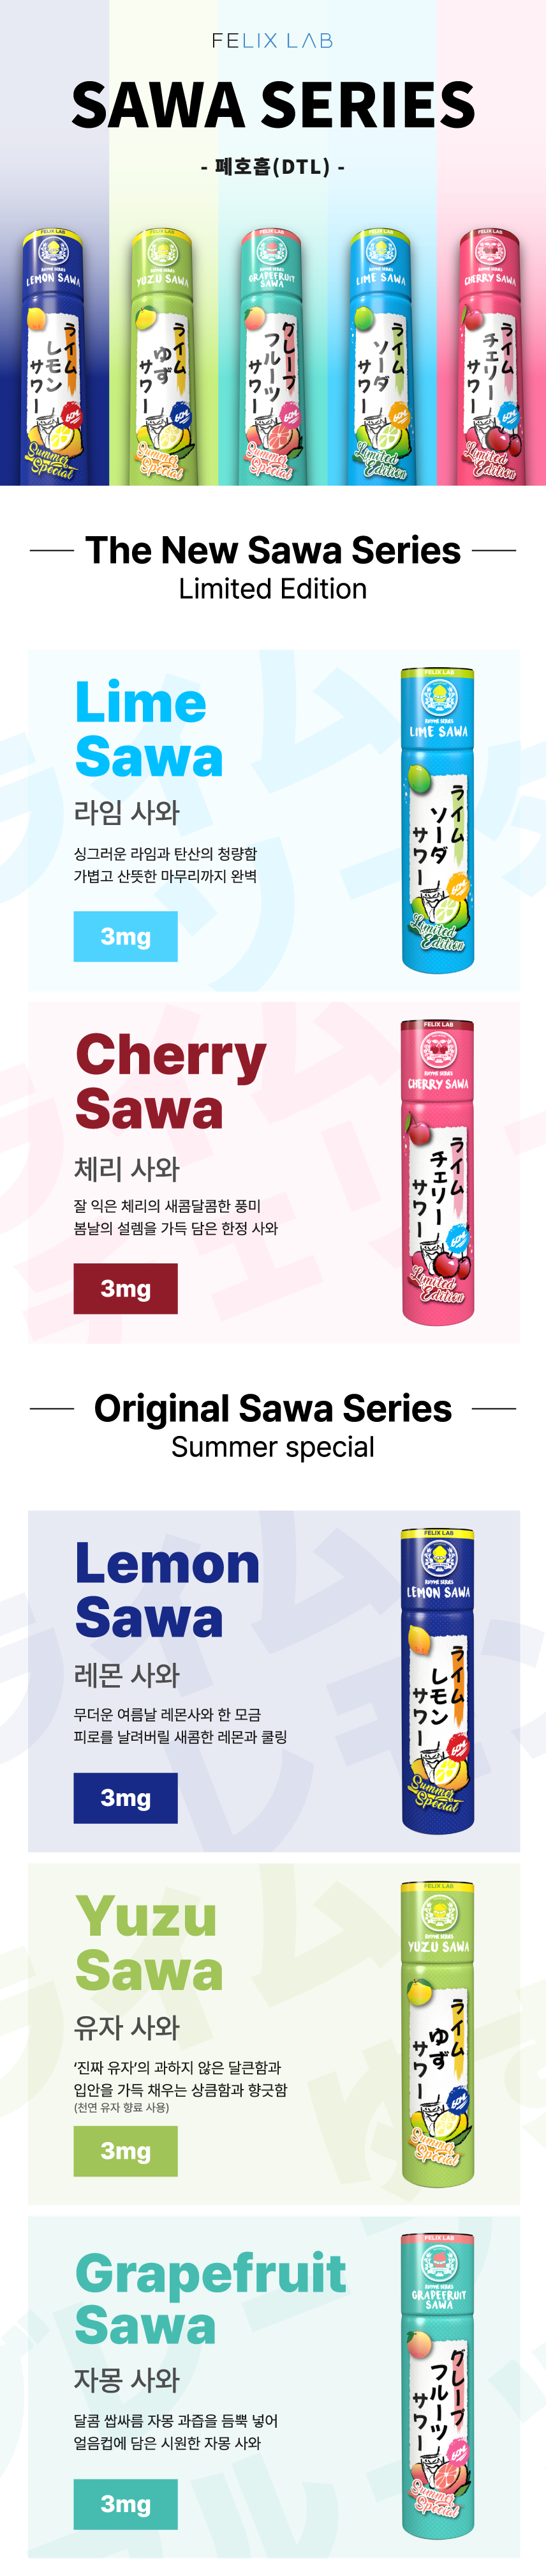Click the teal 3mg badge under Grapefruit Sawa

point(126,2503)
